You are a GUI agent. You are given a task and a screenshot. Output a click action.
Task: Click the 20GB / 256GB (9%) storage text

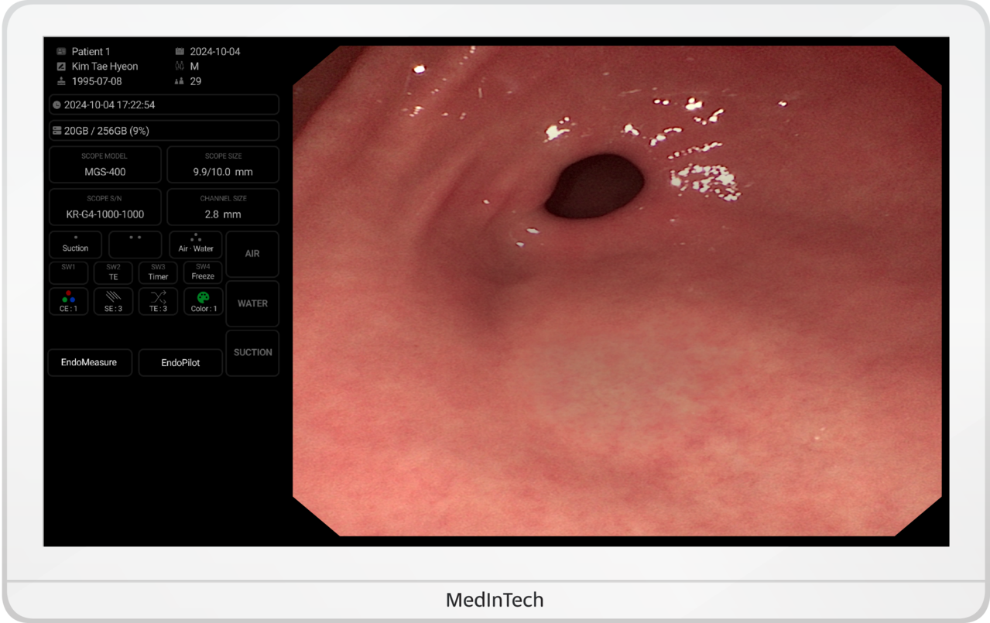[x=107, y=131]
